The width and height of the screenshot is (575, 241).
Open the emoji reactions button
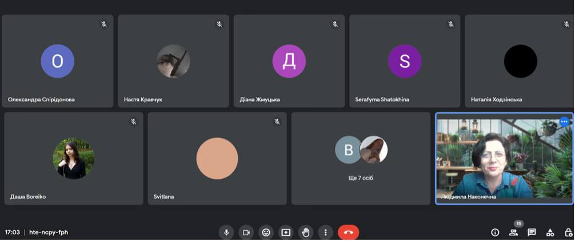pos(266,232)
